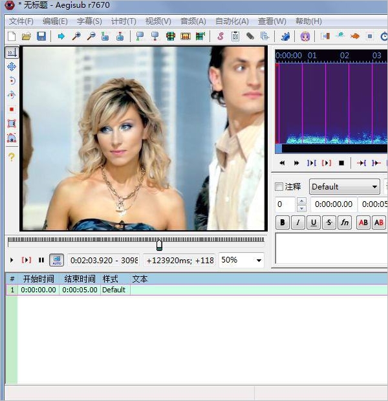Open the 字幕(S) menu
388x401 pixels.
click(89, 21)
